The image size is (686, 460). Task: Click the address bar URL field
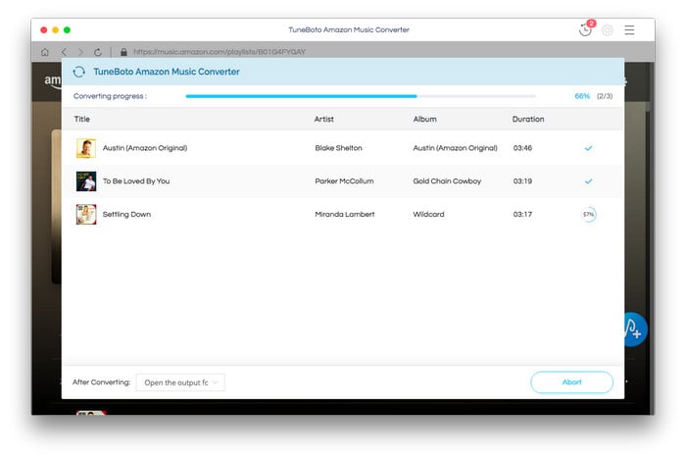coord(220,52)
